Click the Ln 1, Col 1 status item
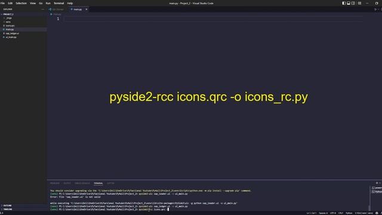This screenshot has width=382, height=215. (x=312, y=213)
